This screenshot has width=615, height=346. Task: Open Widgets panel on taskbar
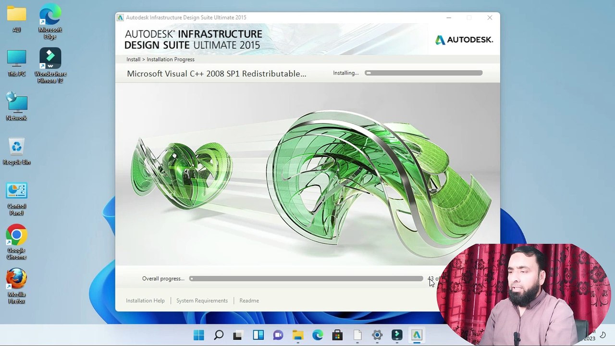[x=258, y=335]
